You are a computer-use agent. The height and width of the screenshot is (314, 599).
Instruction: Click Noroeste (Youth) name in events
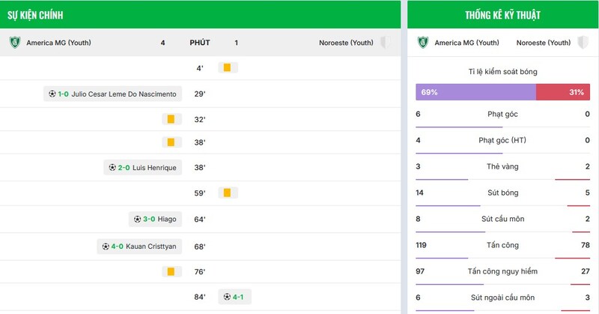(x=345, y=43)
